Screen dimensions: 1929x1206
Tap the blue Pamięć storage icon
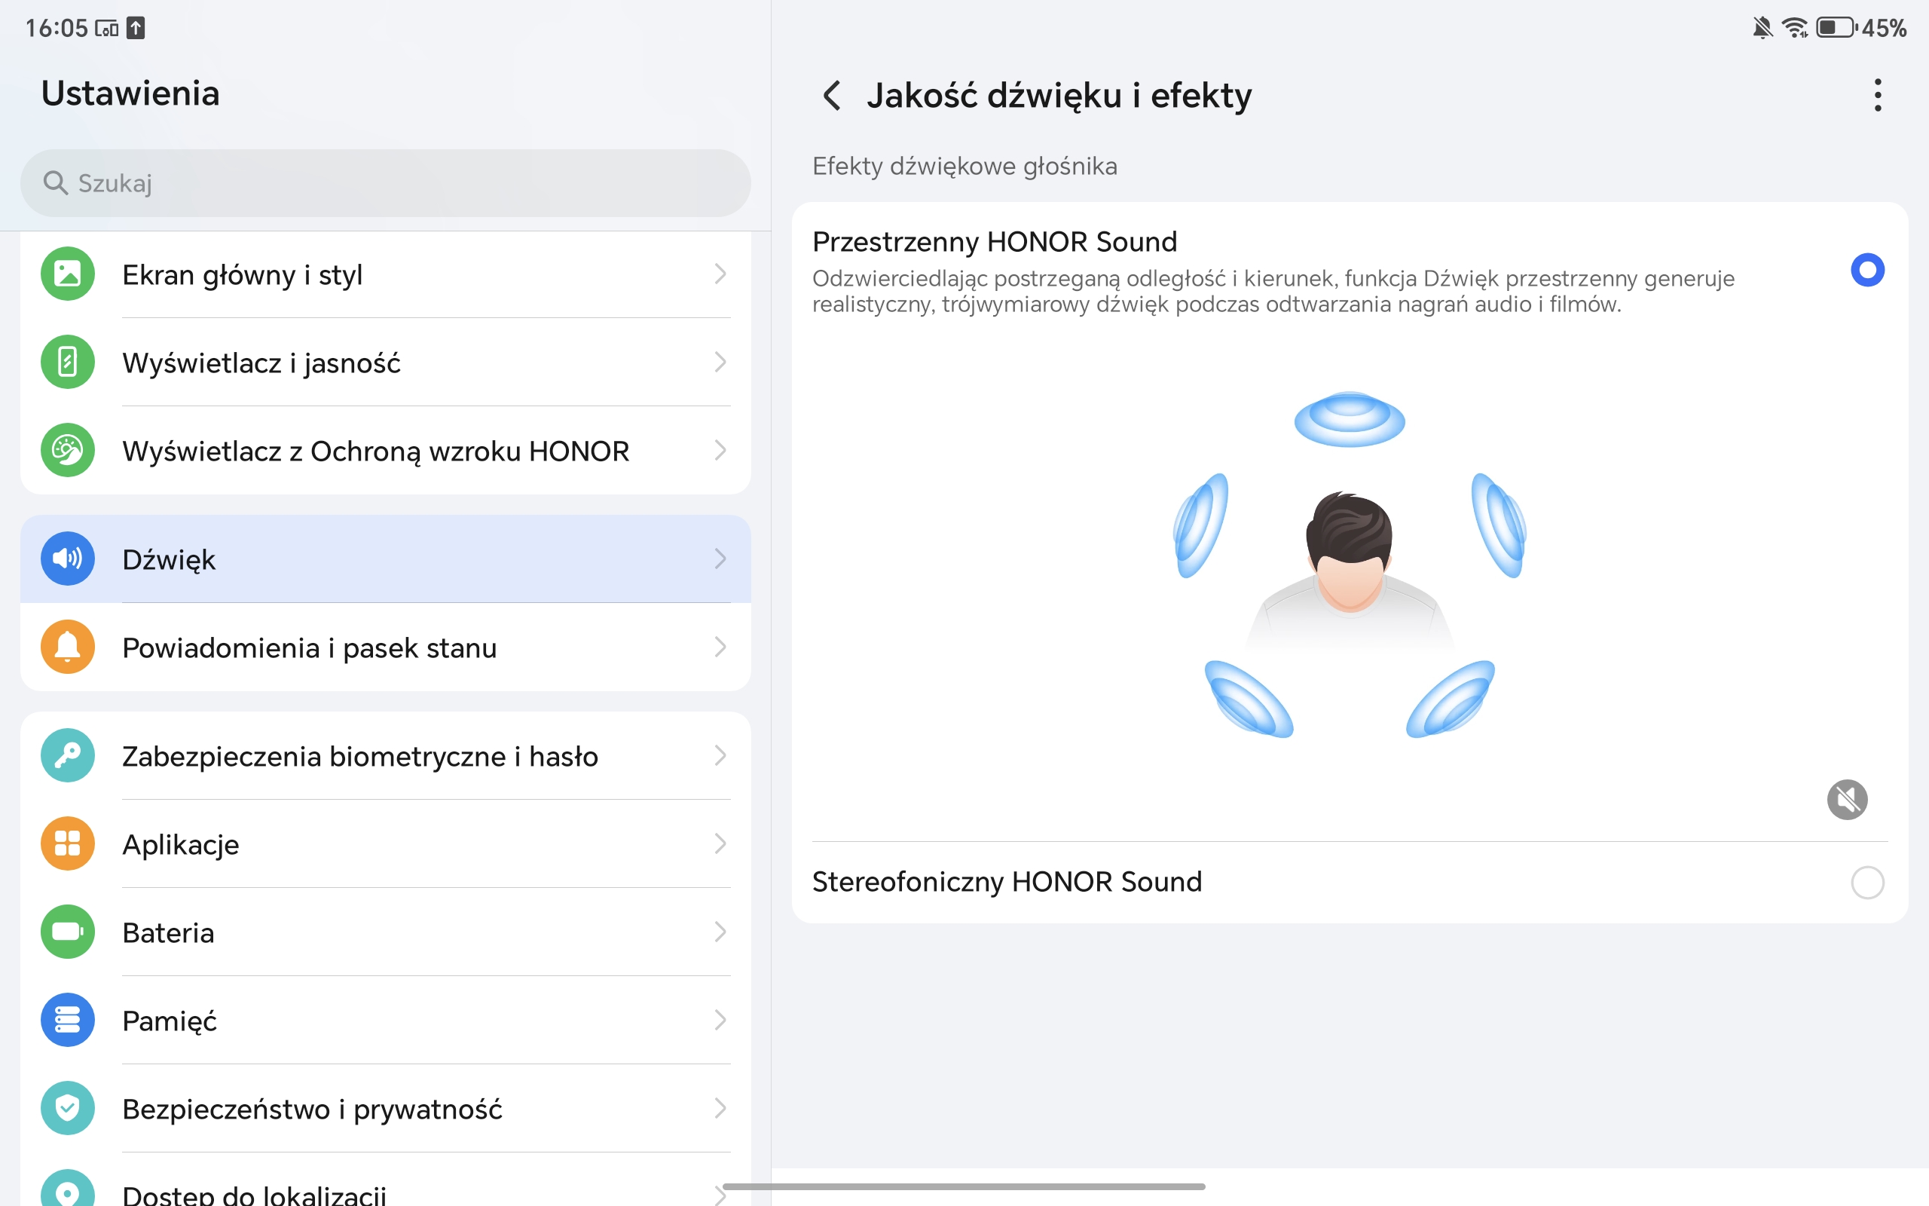tap(68, 1020)
